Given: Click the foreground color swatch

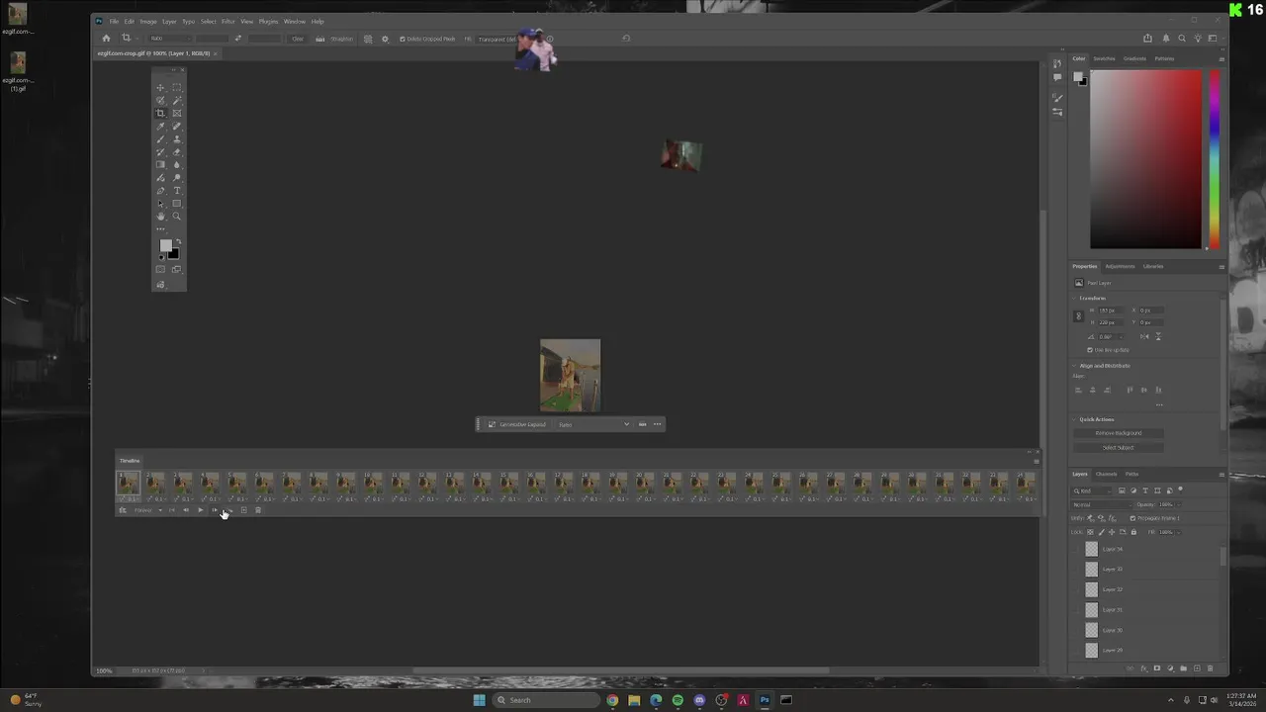Looking at the screenshot, I should (x=165, y=245).
